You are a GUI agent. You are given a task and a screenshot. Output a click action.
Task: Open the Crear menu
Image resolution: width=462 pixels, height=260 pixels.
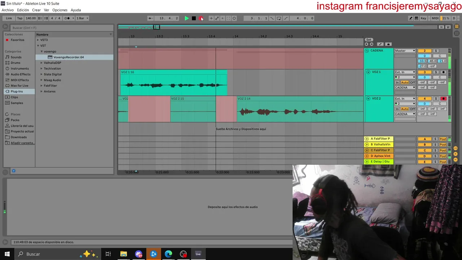pos(36,10)
